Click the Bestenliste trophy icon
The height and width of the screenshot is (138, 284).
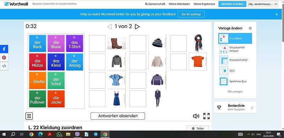tap(219, 107)
